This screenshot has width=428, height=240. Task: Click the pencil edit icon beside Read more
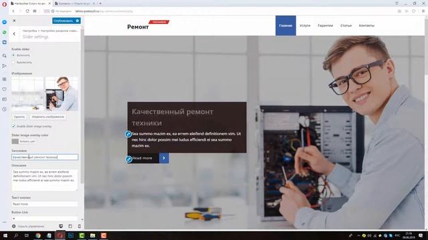click(x=128, y=159)
